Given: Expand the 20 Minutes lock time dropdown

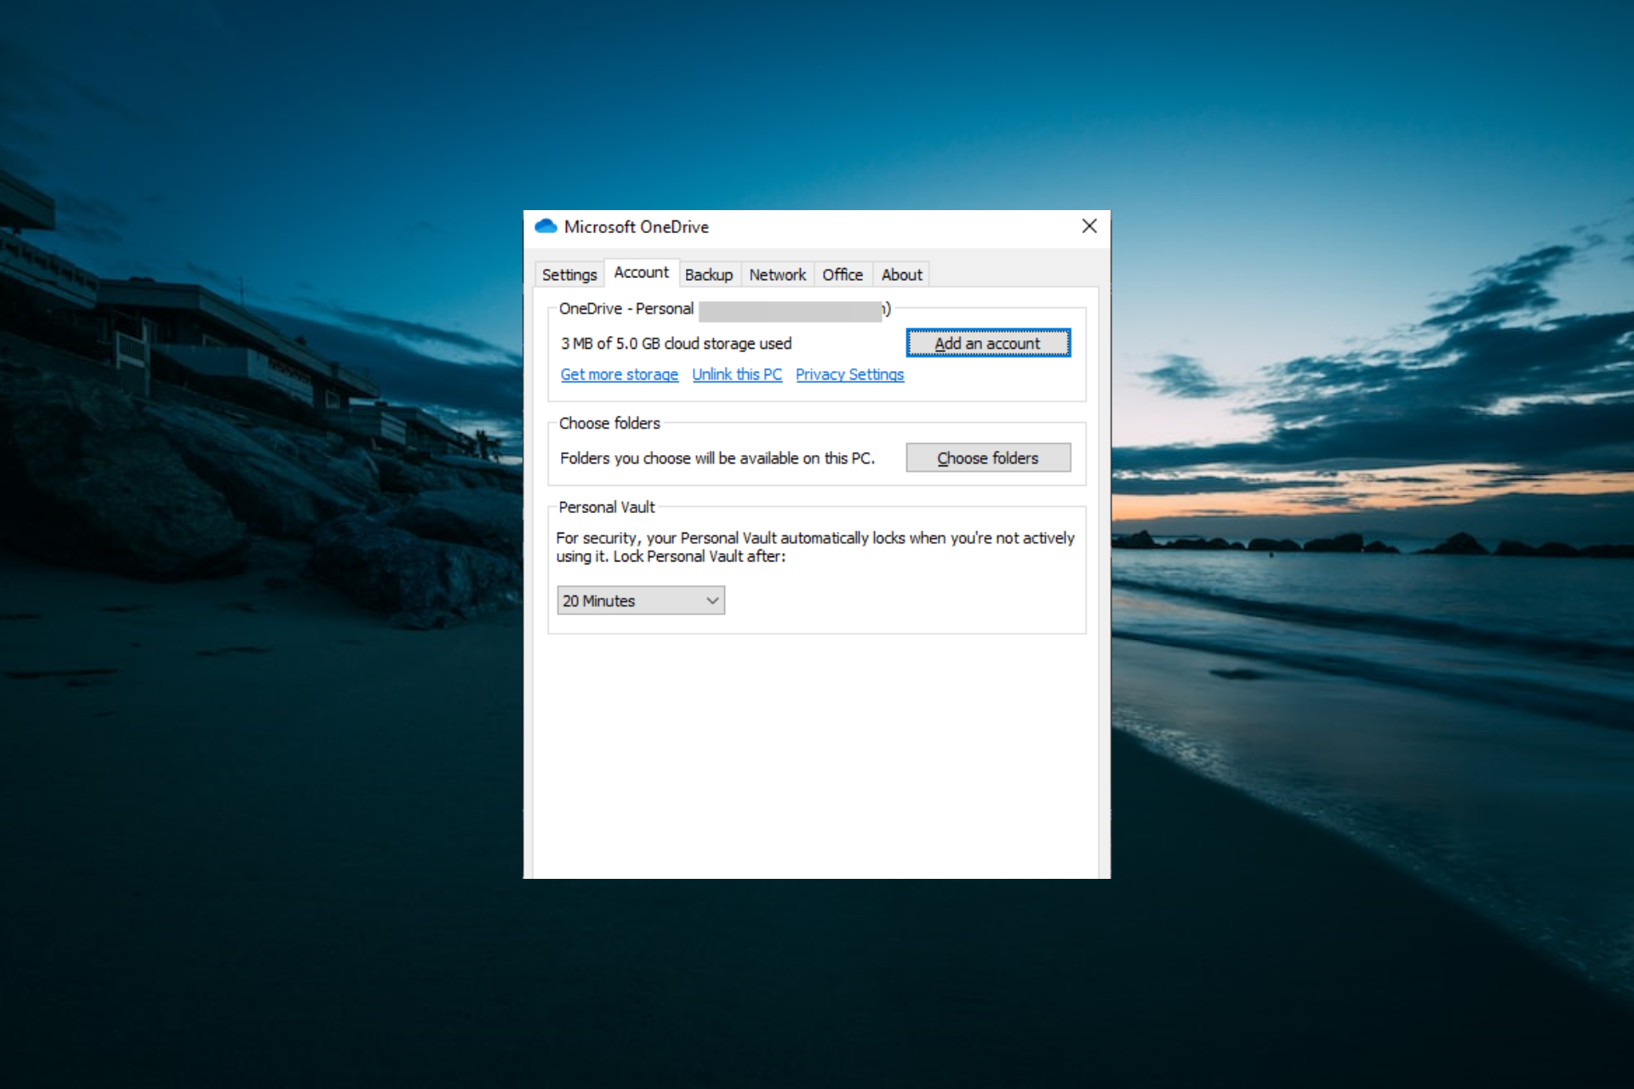Looking at the screenshot, I should tap(641, 601).
